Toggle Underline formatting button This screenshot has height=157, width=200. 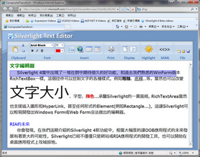coord(42,51)
